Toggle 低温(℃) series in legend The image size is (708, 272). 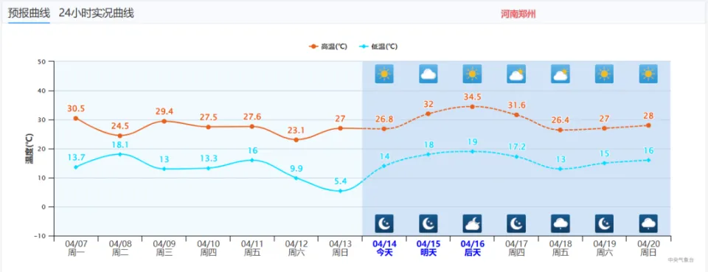coord(378,46)
